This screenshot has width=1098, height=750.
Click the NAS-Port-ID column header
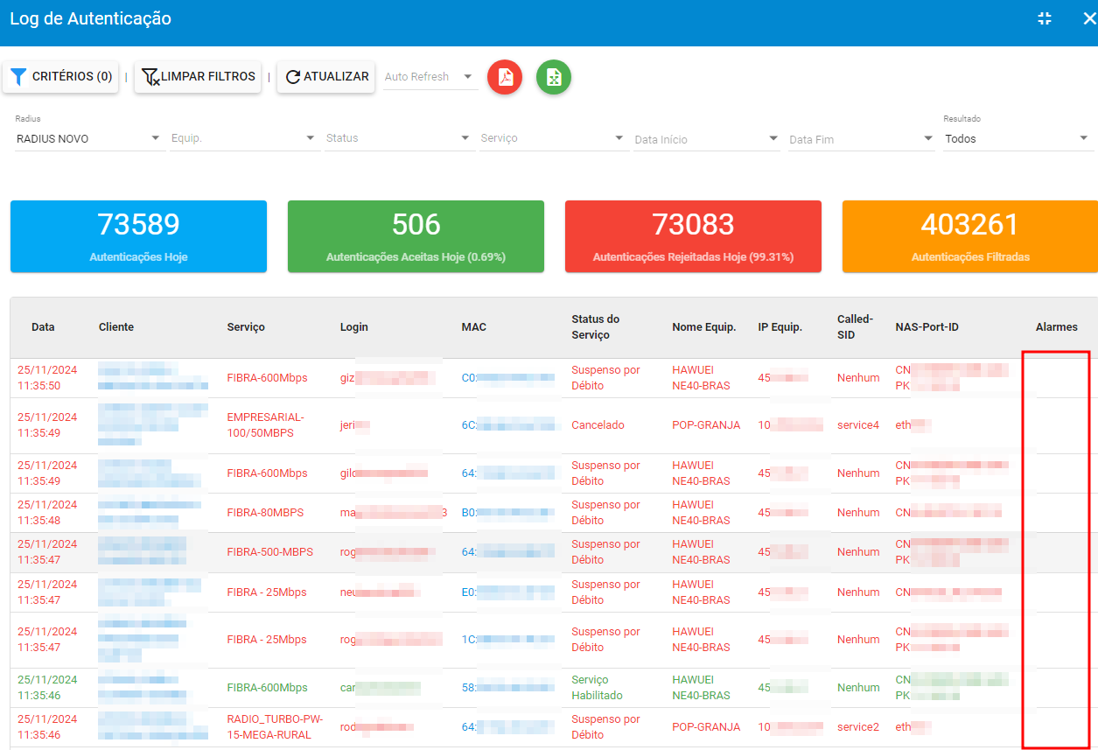click(927, 327)
